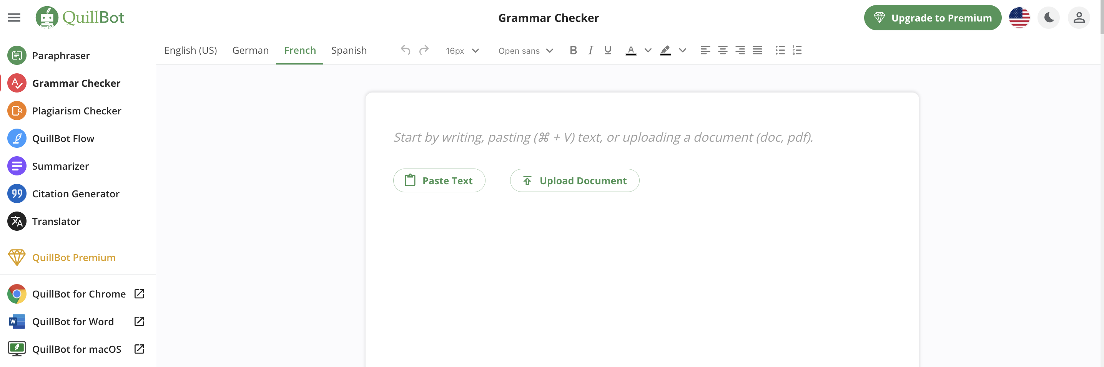Undo the last edit
This screenshot has height=367, width=1104.
[x=406, y=50]
